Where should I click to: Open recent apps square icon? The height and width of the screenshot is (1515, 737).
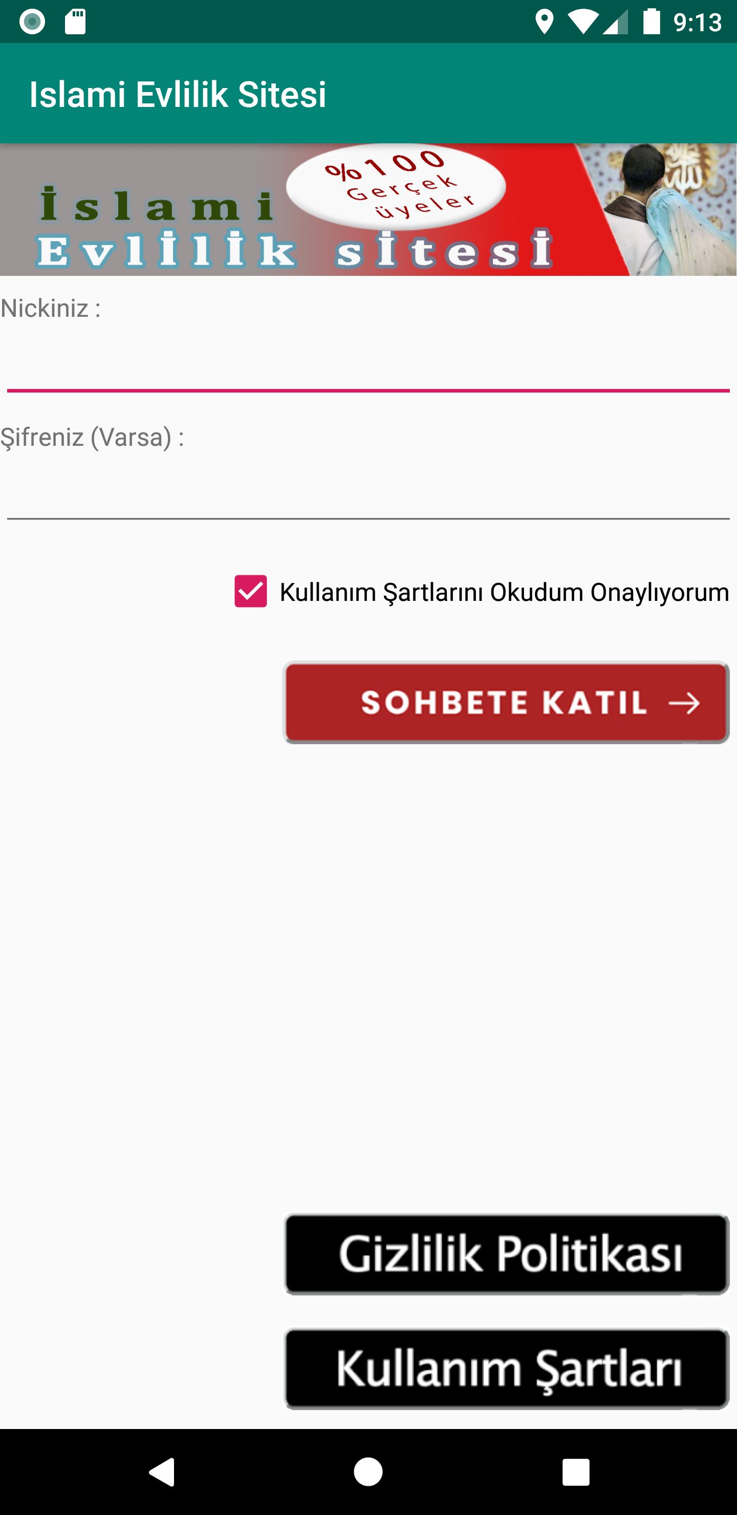pyautogui.click(x=575, y=1471)
